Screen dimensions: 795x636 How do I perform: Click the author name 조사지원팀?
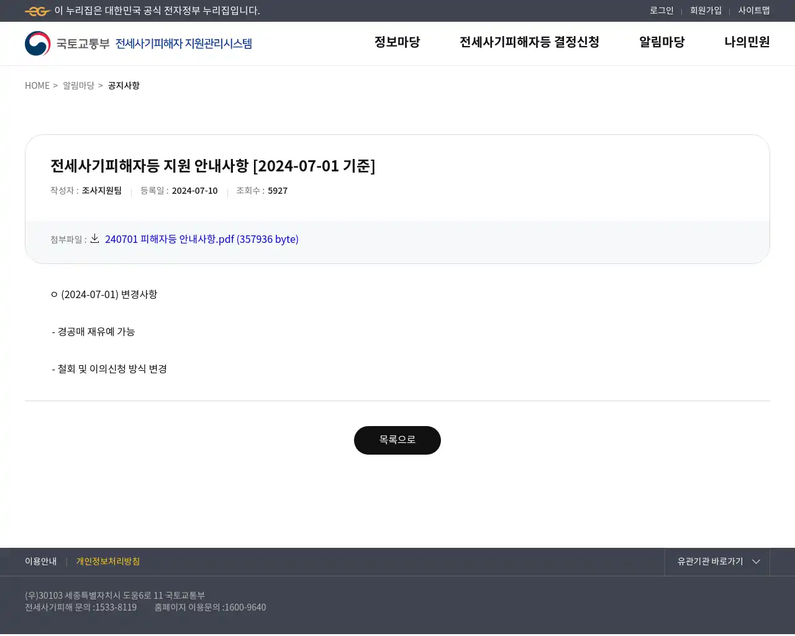pos(102,191)
